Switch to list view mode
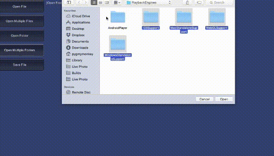This screenshot has height=156, width=274. [100, 3]
